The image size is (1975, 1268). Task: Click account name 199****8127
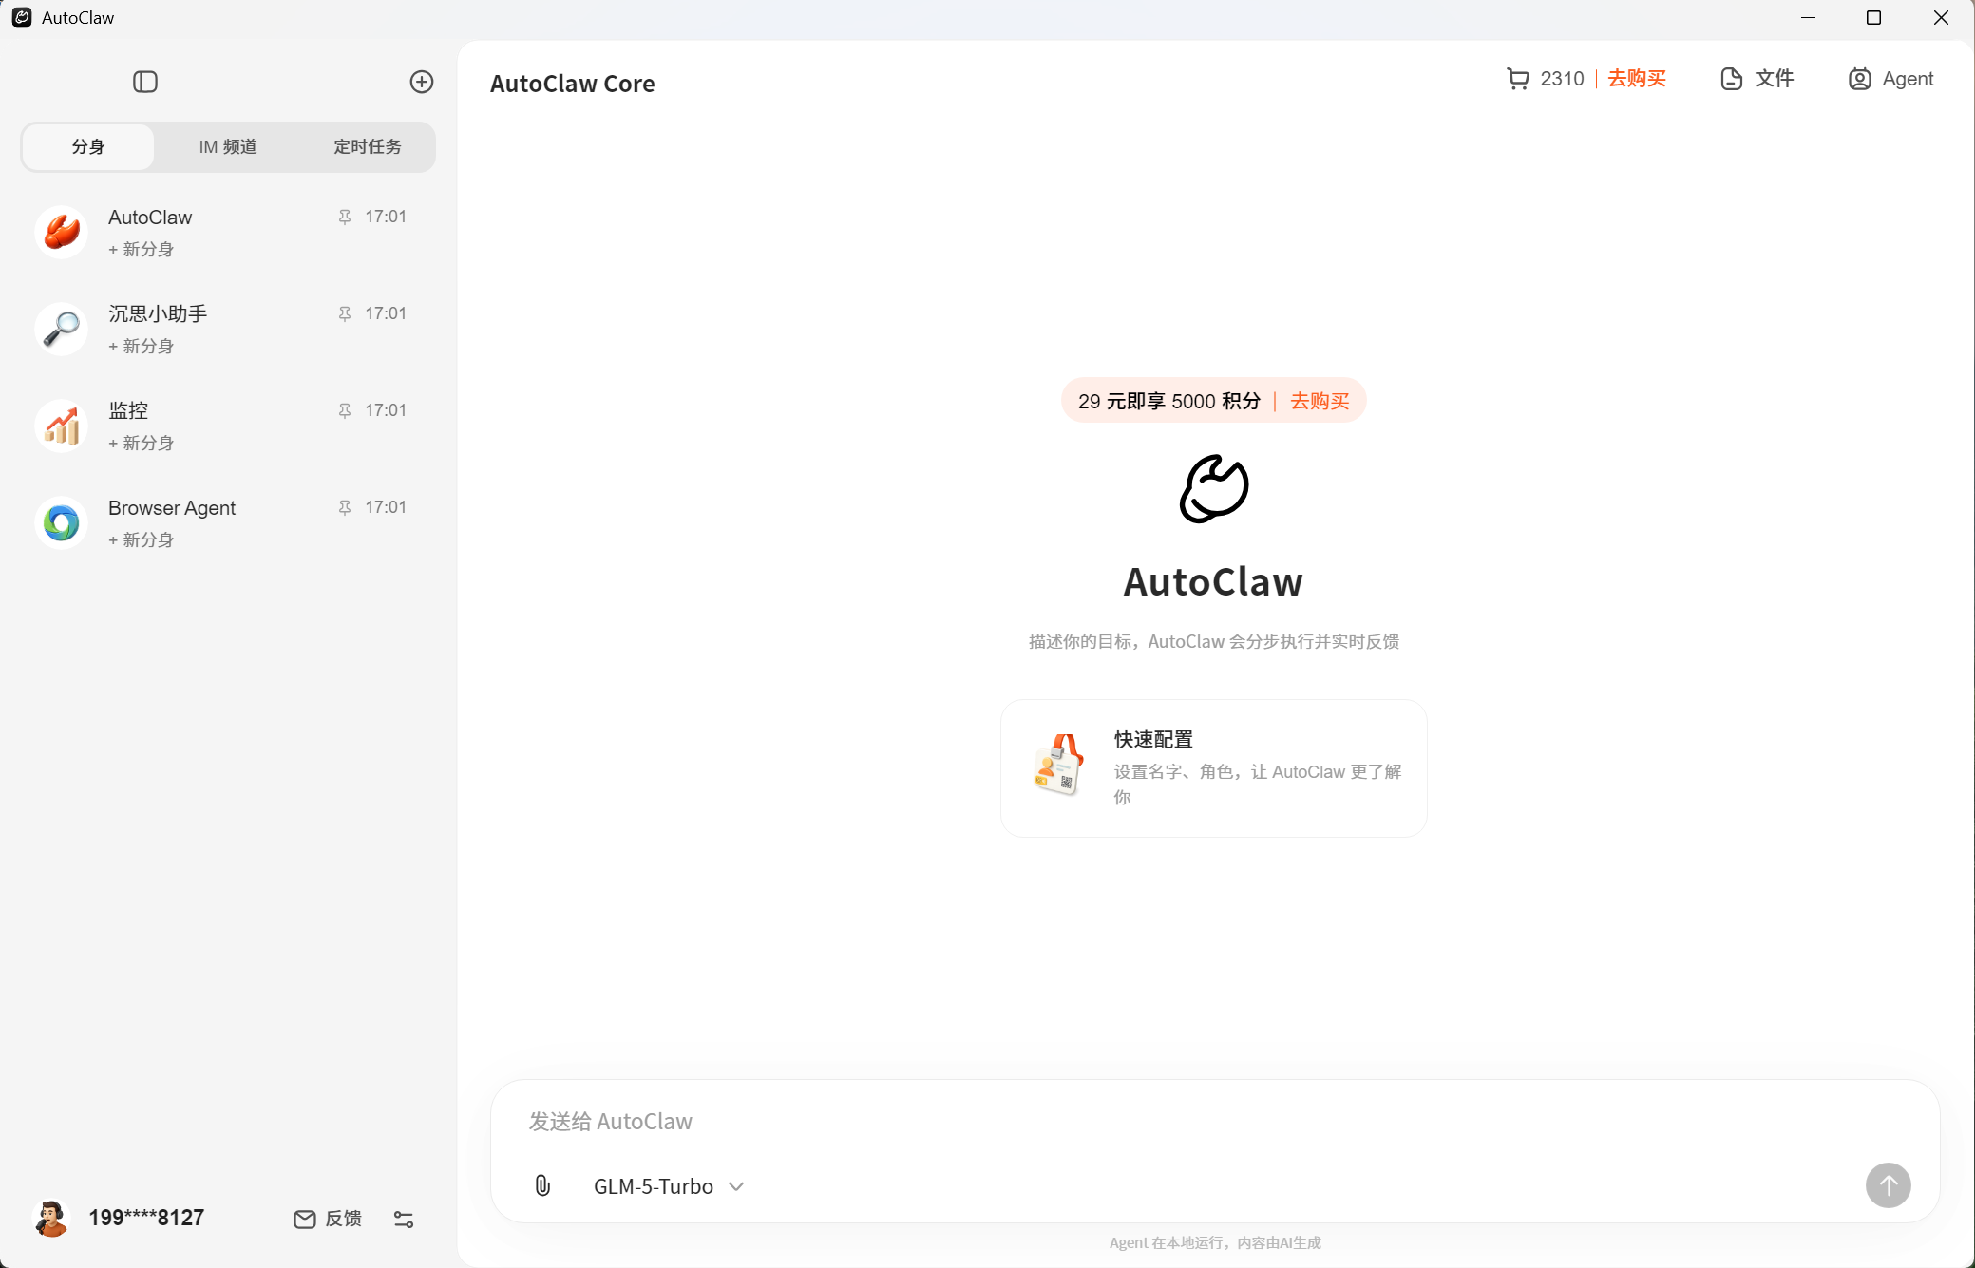(146, 1218)
